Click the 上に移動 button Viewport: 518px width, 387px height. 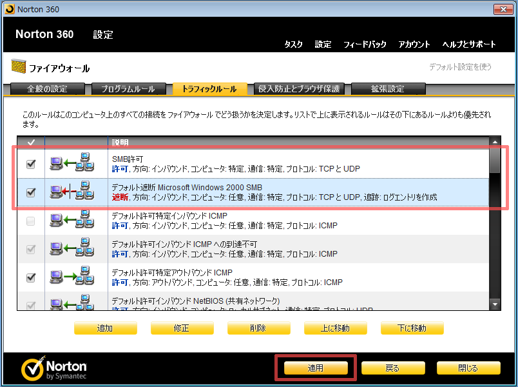335,328
